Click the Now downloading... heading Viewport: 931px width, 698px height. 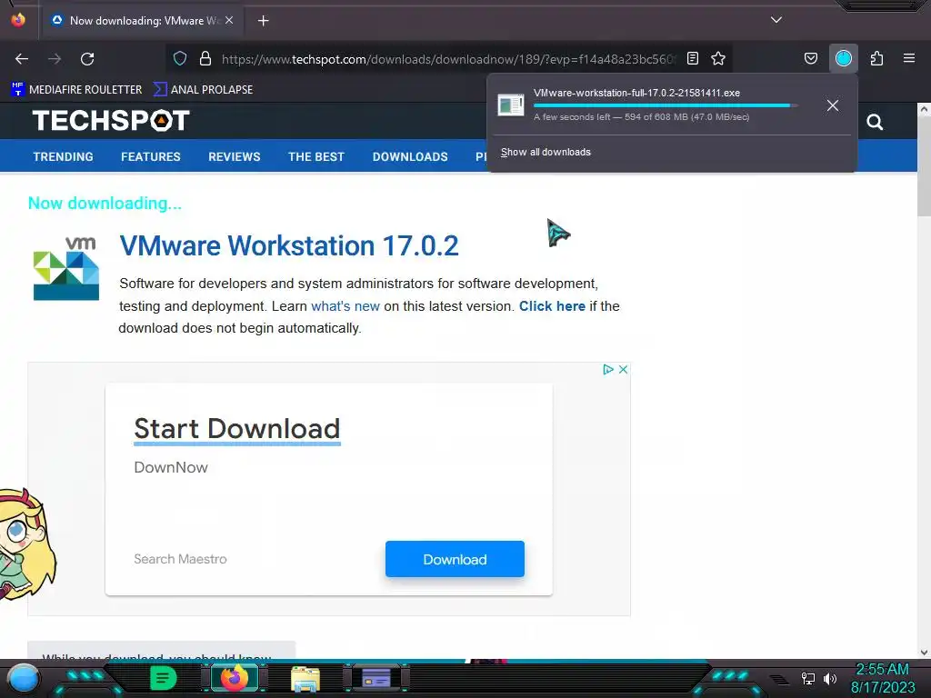pos(105,204)
